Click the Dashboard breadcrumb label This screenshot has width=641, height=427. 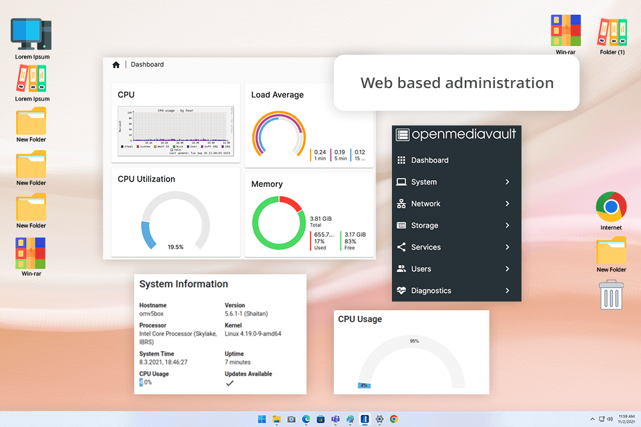147,65
